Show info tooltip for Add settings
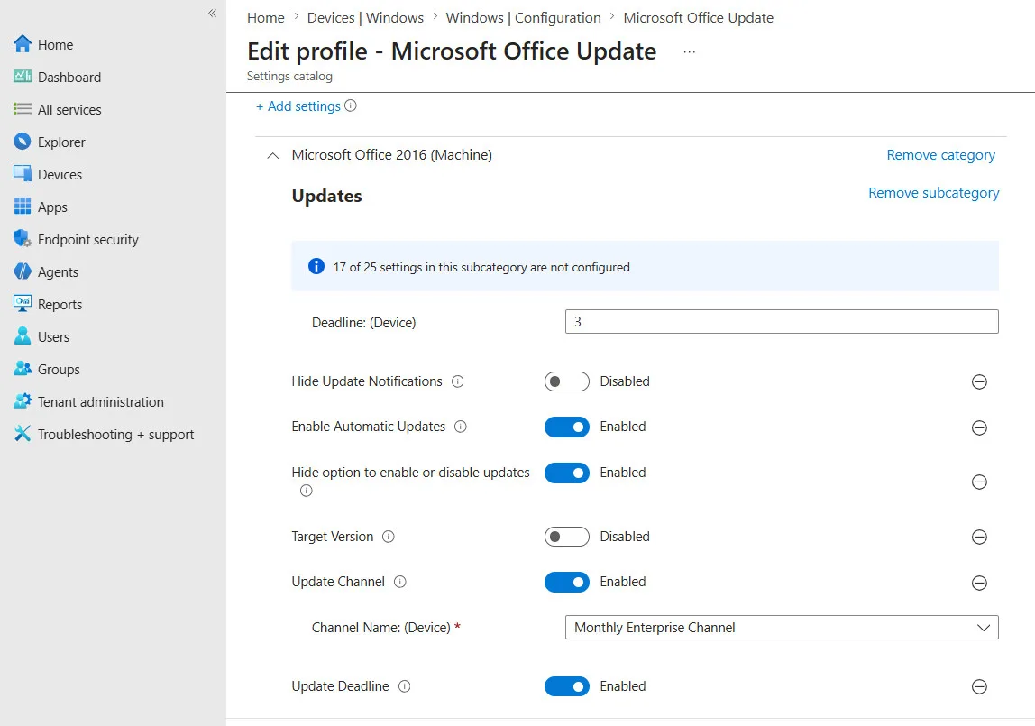This screenshot has width=1035, height=726. point(351,106)
